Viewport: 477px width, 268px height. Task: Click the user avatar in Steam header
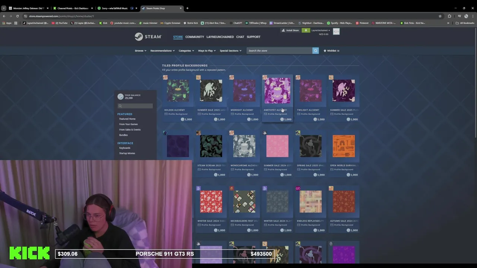click(x=336, y=32)
